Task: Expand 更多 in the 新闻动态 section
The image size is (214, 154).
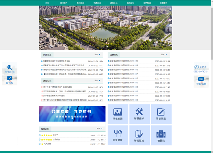Action: pos(97,55)
